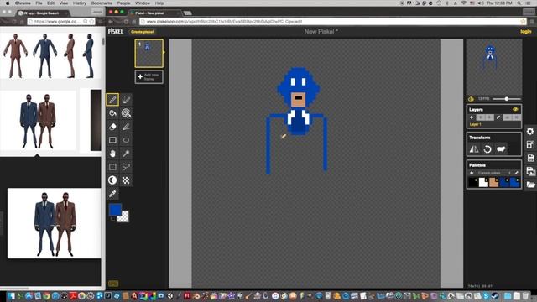Toggle the onion skin preview
The width and height of the screenshot is (537, 302).
click(472, 99)
